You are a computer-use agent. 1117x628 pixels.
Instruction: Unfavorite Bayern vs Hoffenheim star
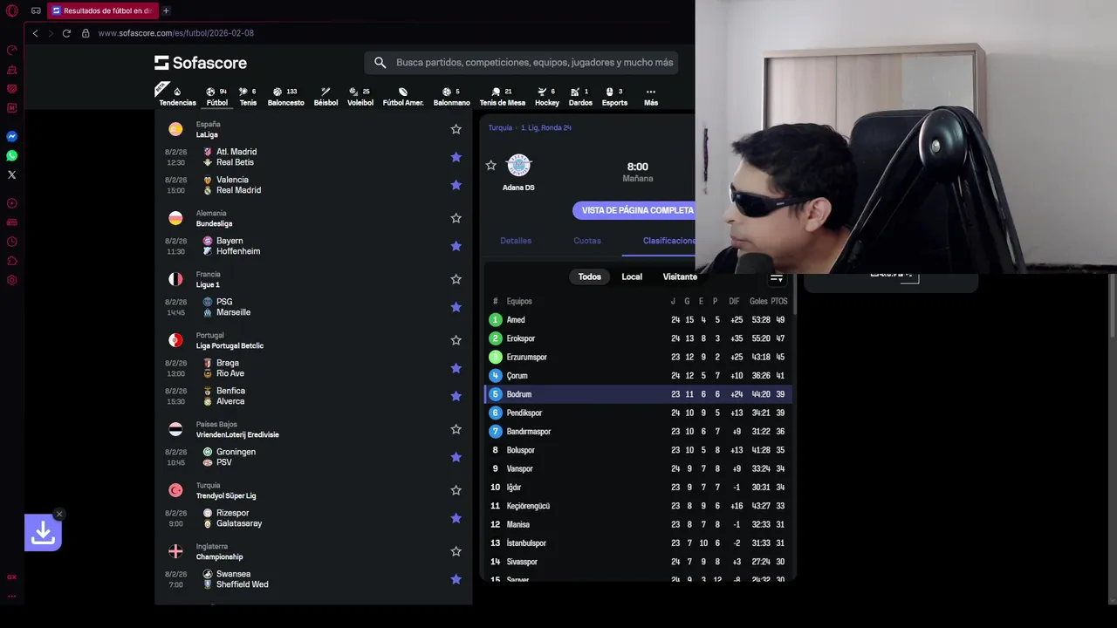coord(456,246)
